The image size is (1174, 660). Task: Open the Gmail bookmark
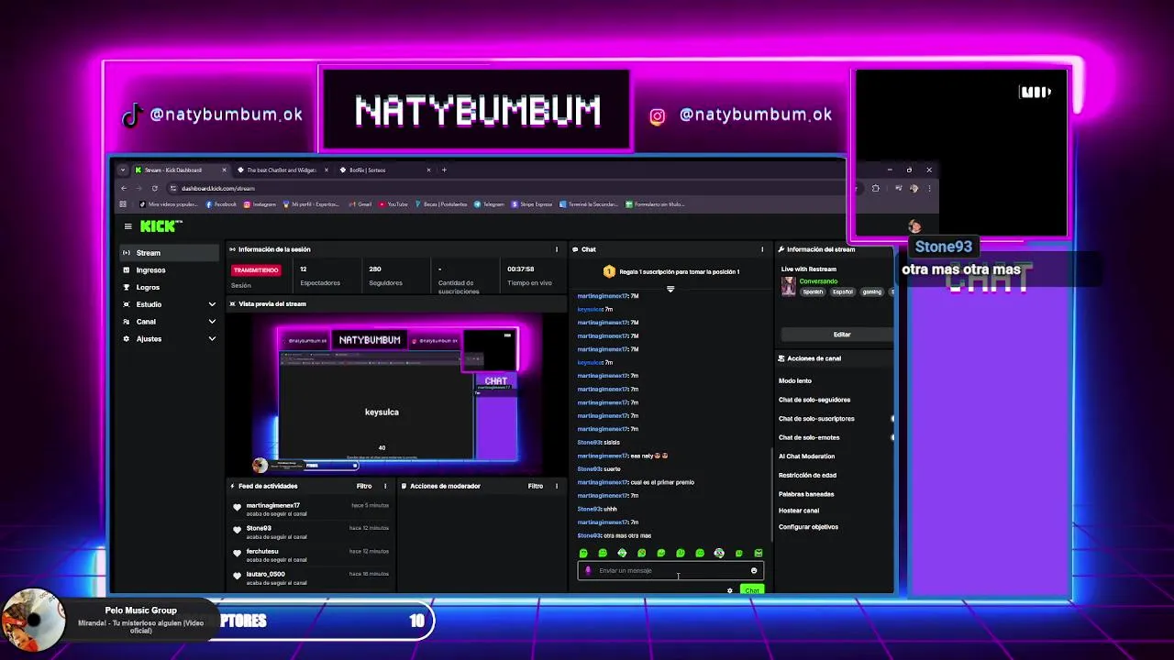(x=360, y=204)
